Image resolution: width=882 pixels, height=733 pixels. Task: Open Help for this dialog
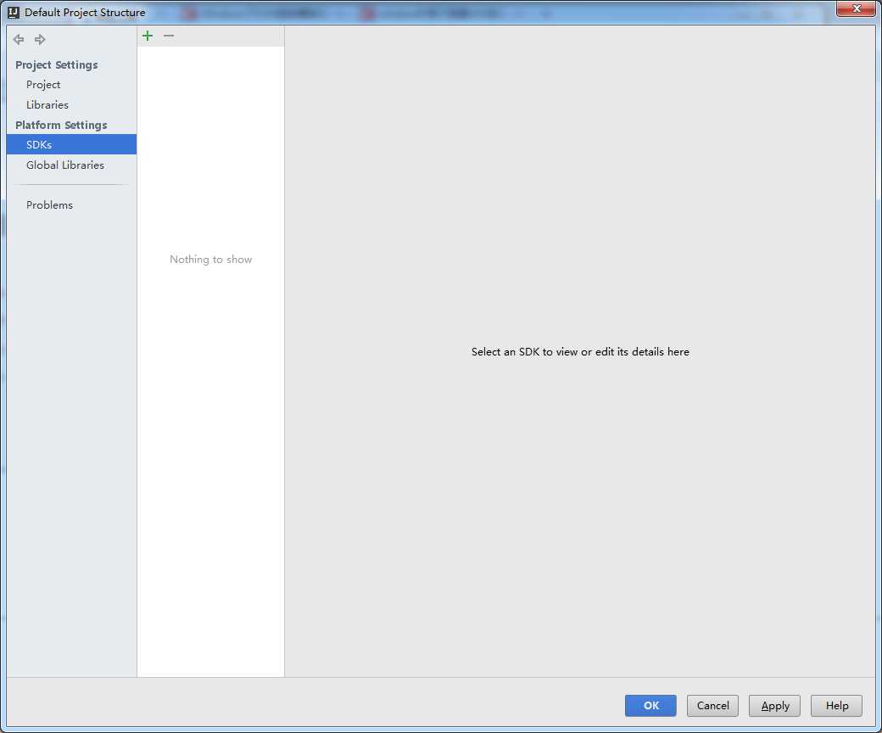point(836,706)
